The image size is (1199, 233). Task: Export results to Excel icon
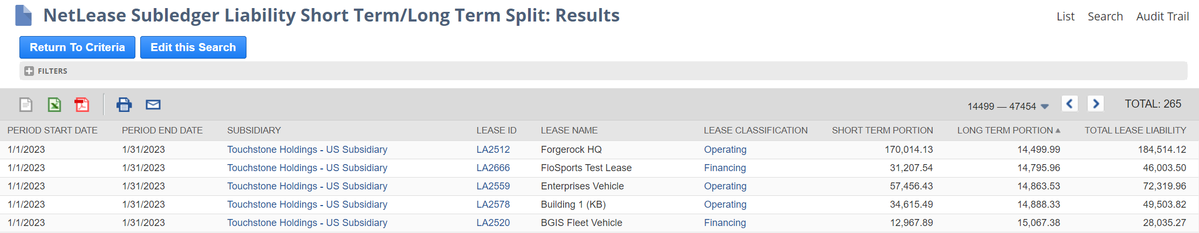(54, 104)
